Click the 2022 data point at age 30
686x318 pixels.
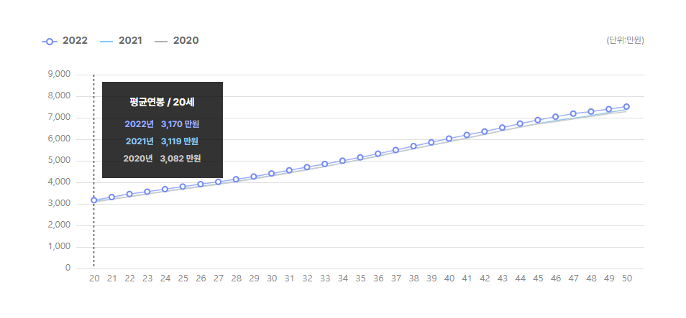[272, 174]
